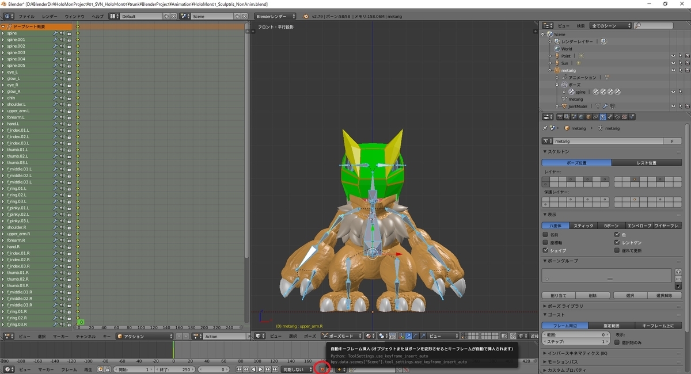Enable the 座標軸 (Axes) display checkbox
The width and height of the screenshot is (691, 374).
point(546,243)
